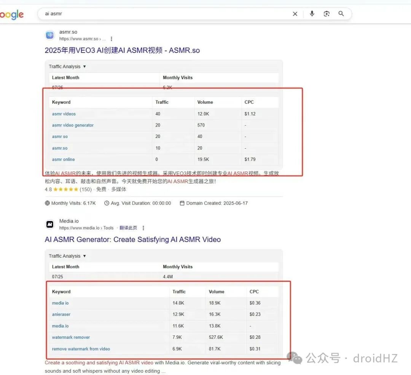This screenshot has width=411, height=375.
Task: Click the 'remove watermark from video' keyword link
Action: [x=81, y=349]
